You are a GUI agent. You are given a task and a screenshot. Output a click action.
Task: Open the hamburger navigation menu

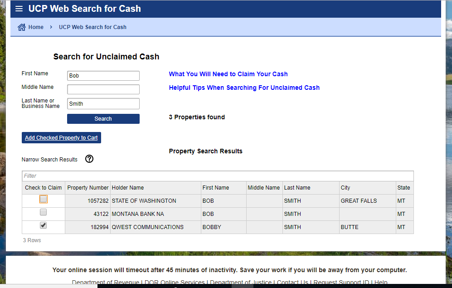click(18, 8)
